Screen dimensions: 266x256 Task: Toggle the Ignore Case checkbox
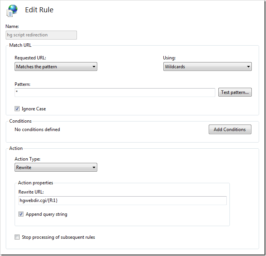click(x=17, y=109)
